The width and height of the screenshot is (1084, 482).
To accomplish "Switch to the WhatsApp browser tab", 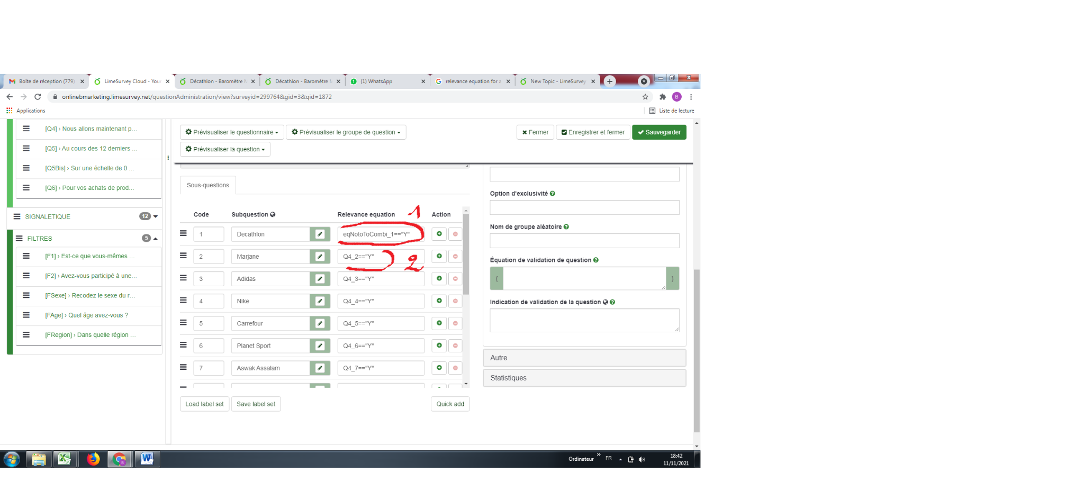I will click(386, 81).
